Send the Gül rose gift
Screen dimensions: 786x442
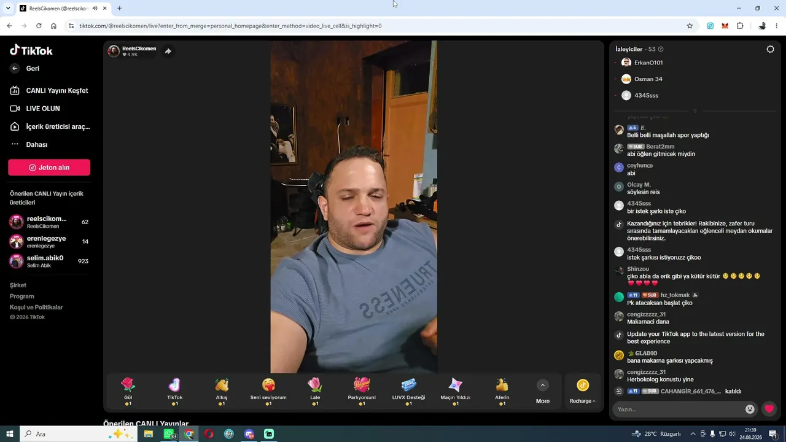pos(128,392)
